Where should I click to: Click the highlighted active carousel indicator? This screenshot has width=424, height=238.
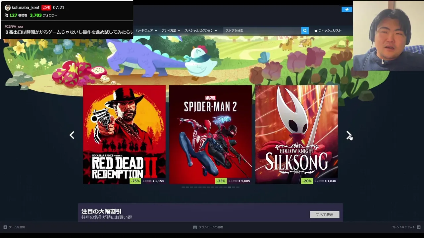[x=229, y=187]
